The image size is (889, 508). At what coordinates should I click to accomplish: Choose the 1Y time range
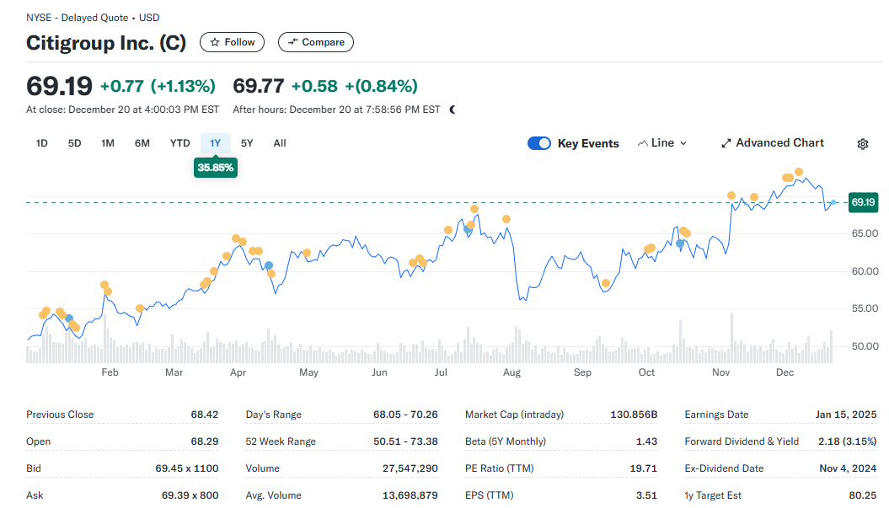[x=216, y=143]
